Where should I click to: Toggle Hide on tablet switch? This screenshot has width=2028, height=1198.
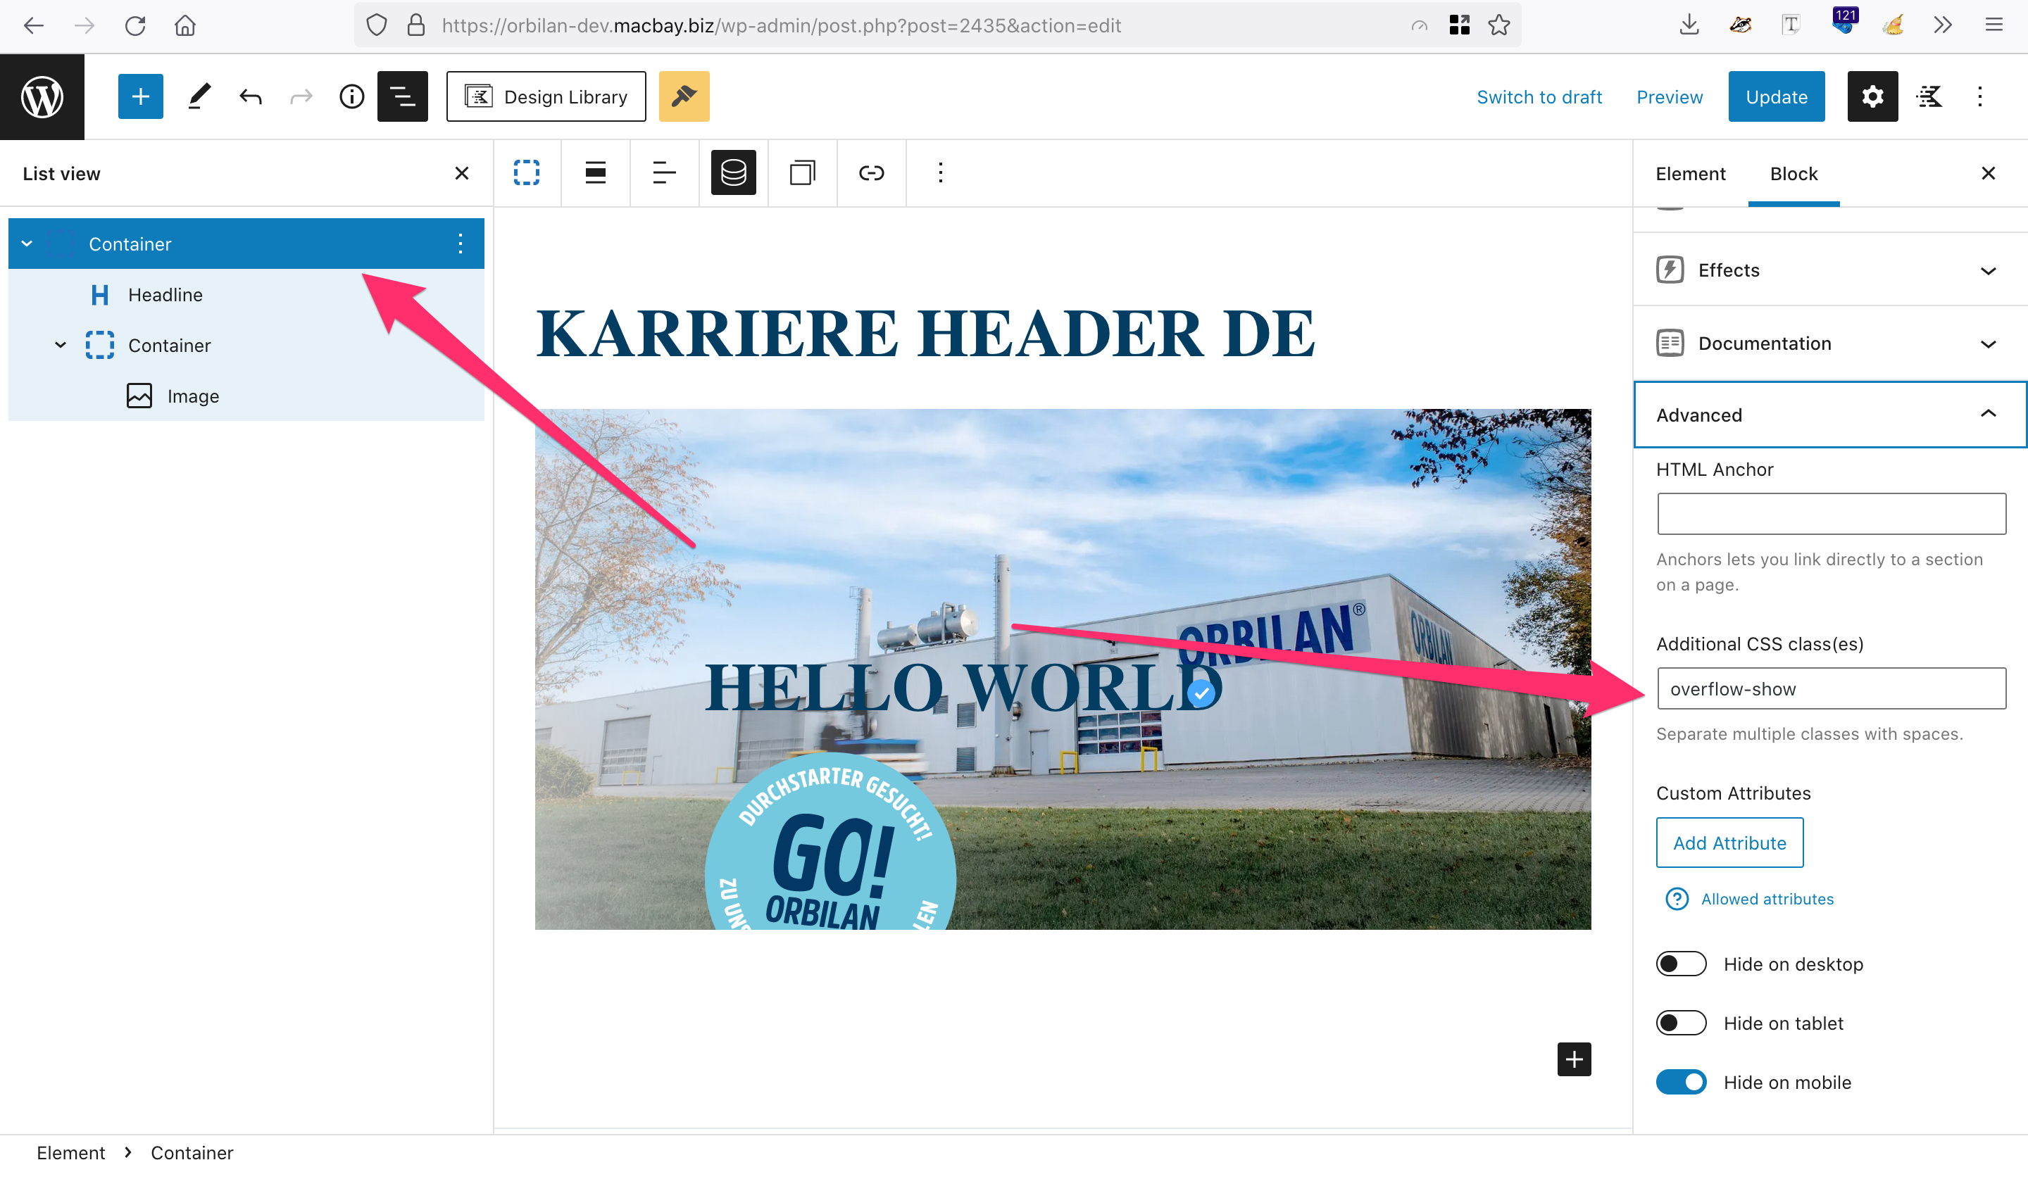click(1681, 1023)
